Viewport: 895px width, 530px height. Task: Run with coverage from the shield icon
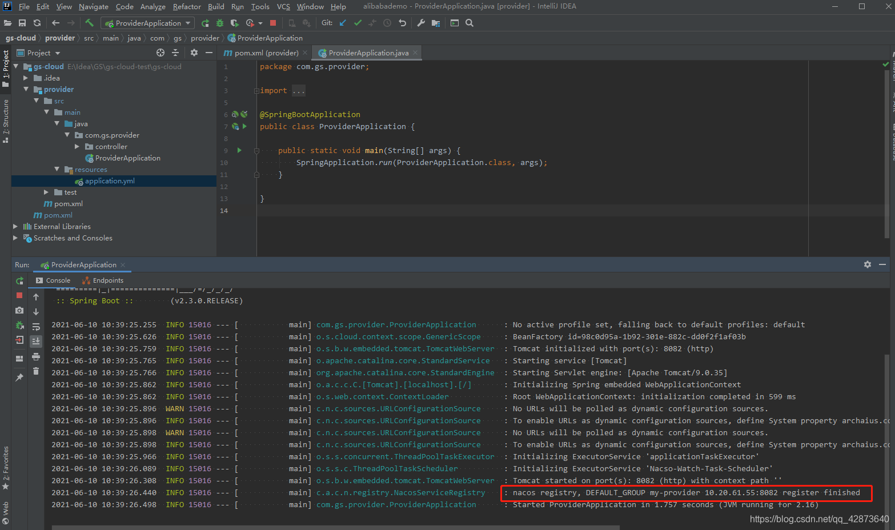coord(234,23)
